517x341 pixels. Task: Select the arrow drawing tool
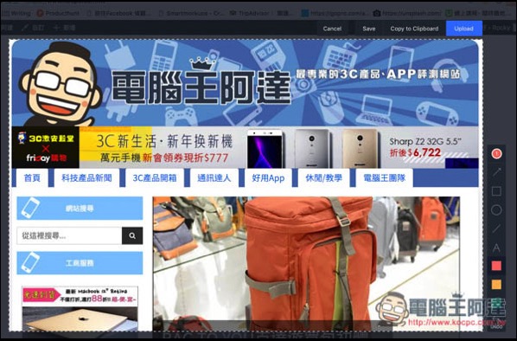pos(496,172)
